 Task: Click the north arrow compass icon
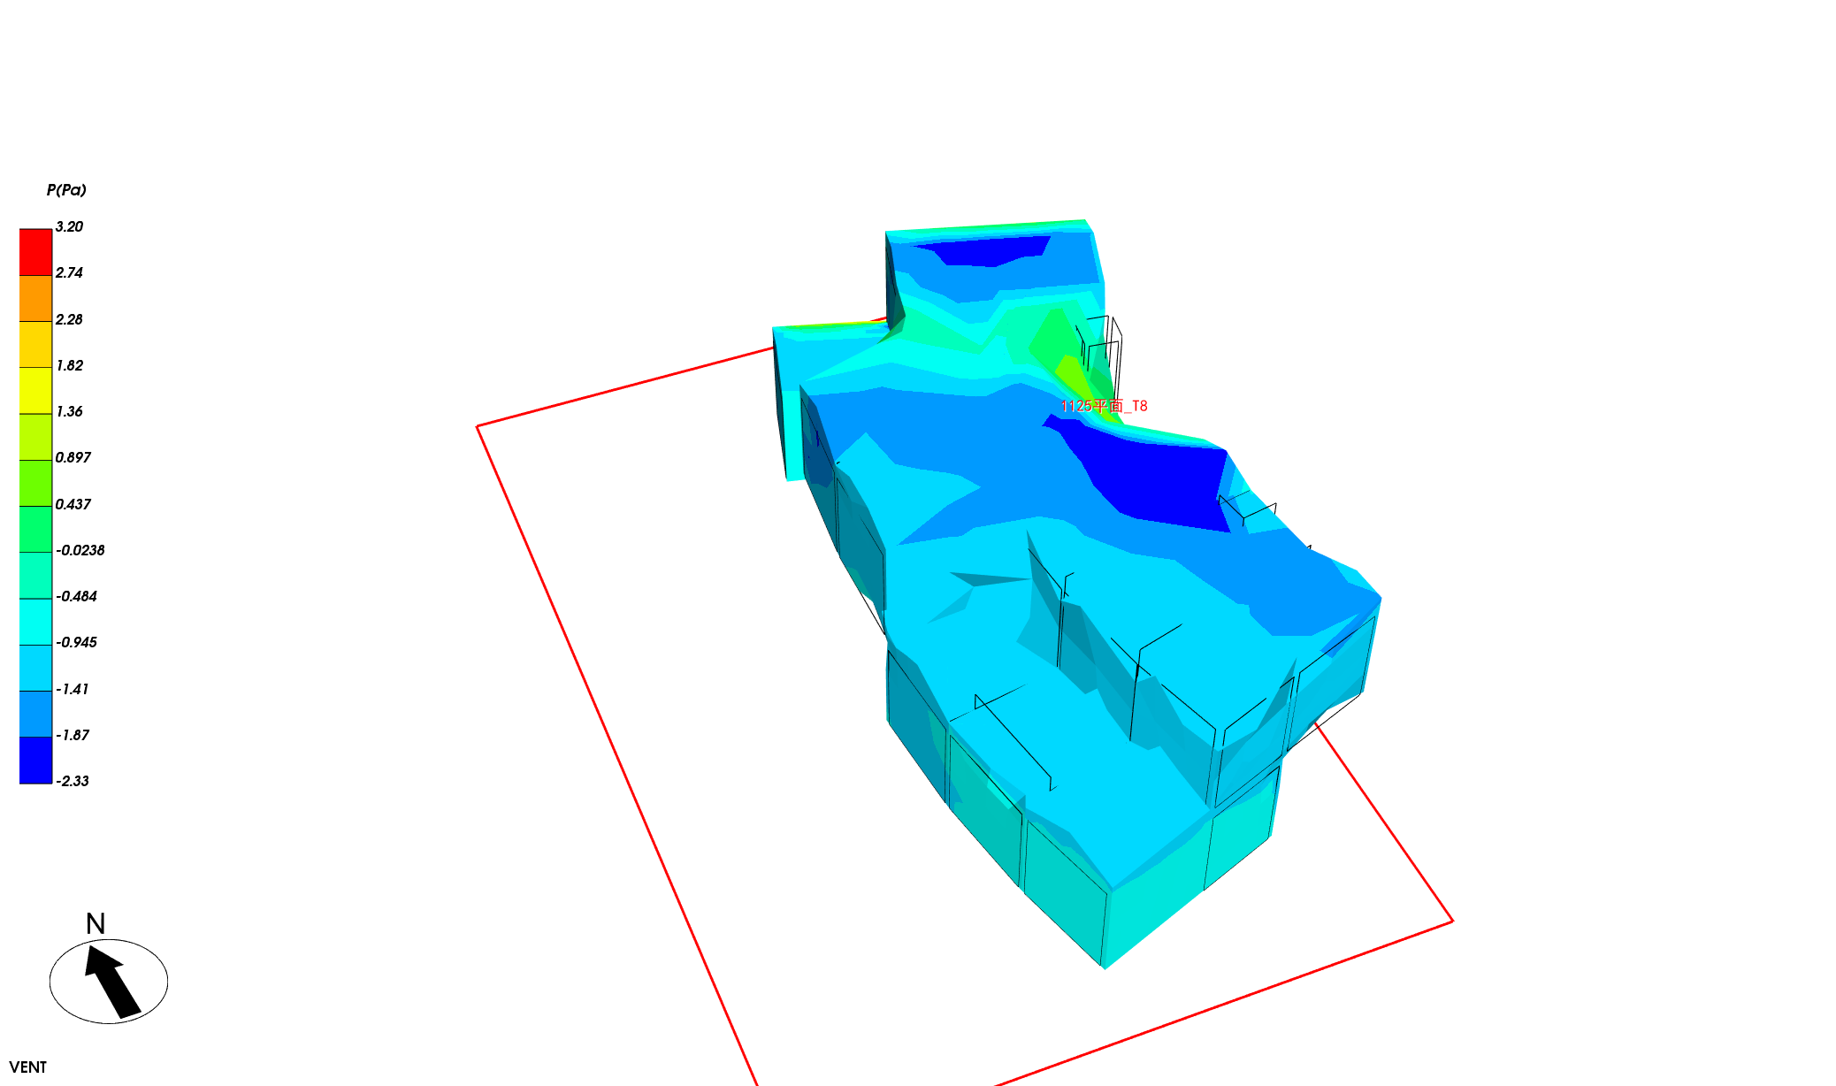pyautogui.click(x=109, y=981)
